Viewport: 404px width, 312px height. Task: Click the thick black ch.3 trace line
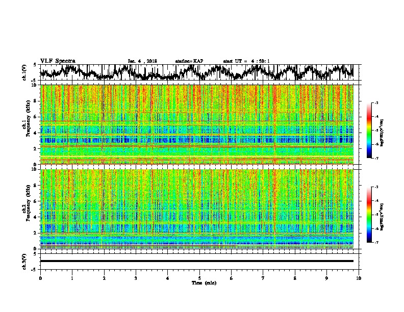pyautogui.click(x=197, y=261)
